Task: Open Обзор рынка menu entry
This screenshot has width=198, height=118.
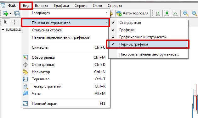Action: (65, 57)
